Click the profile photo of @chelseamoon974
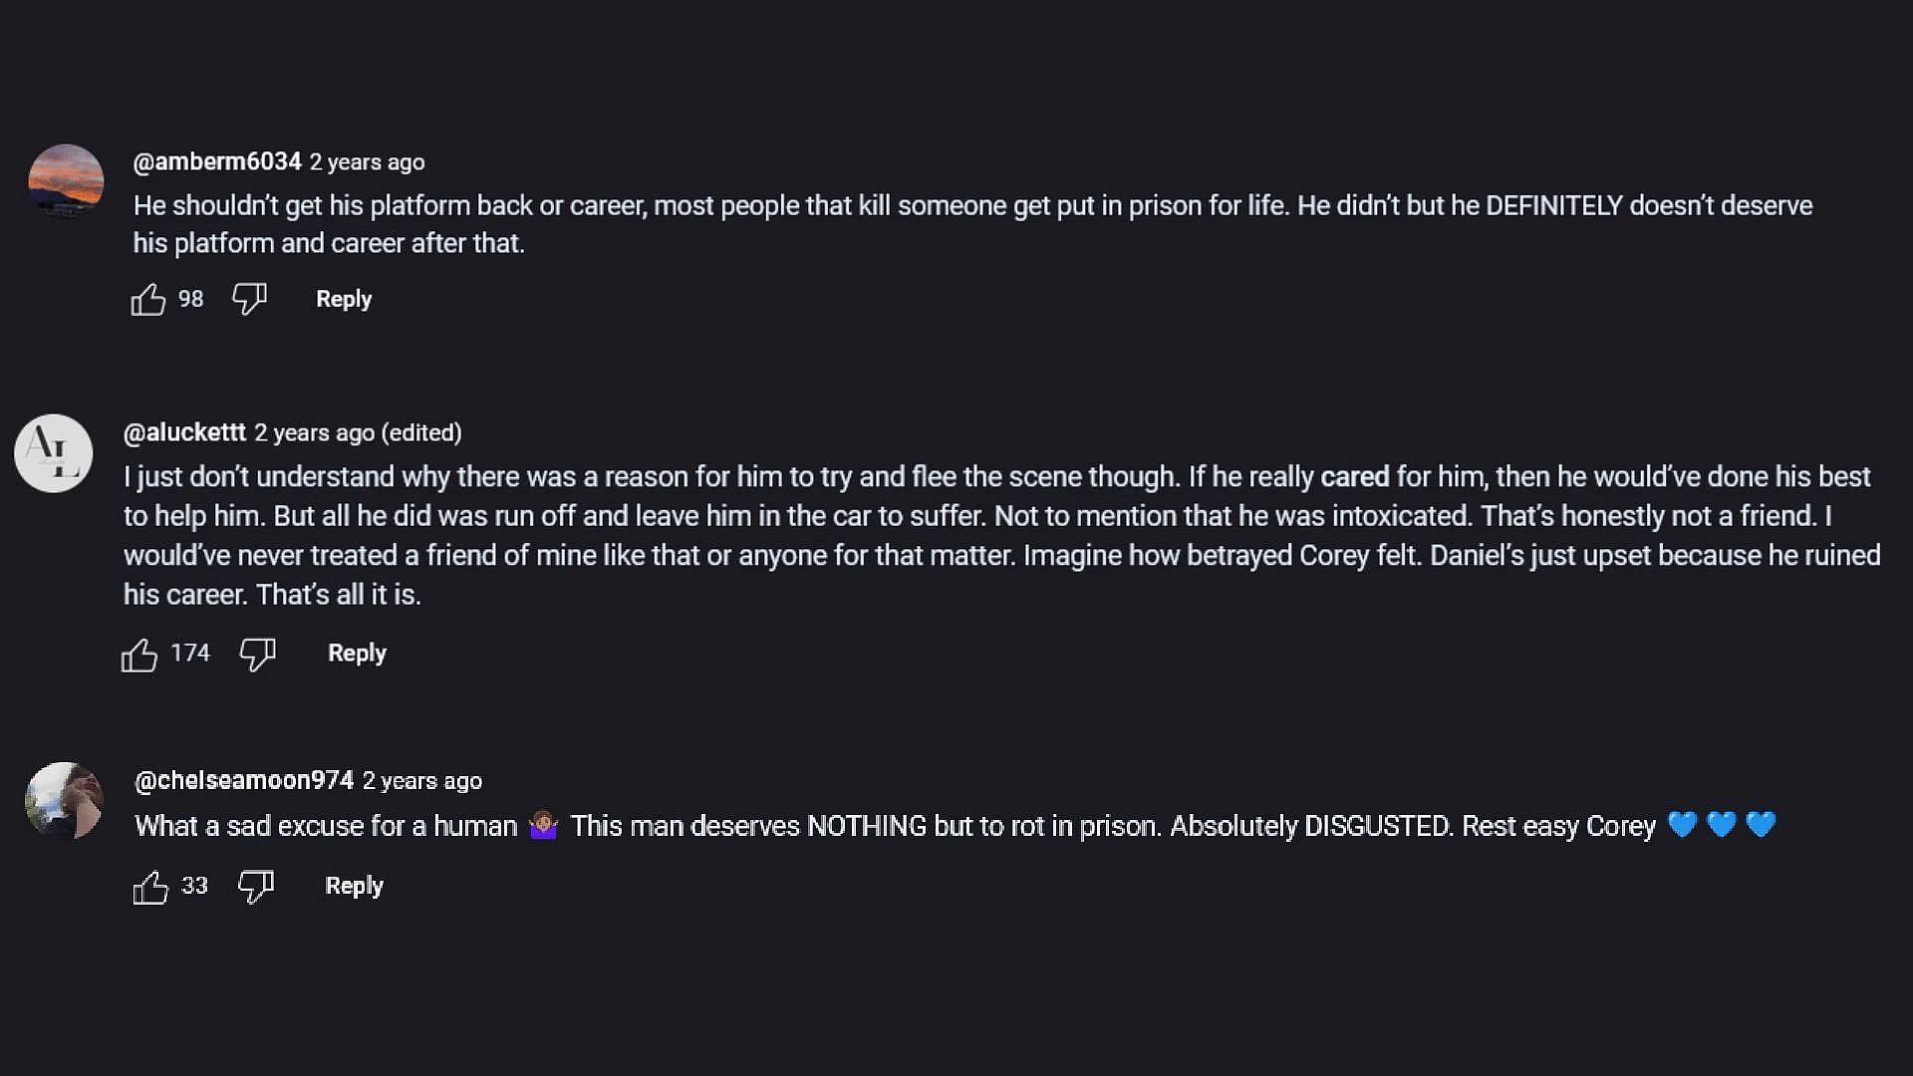This screenshot has width=1913, height=1076. pyautogui.click(x=64, y=800)
